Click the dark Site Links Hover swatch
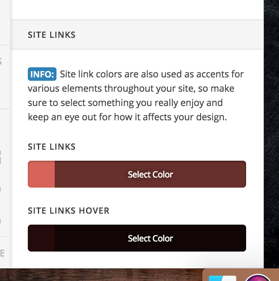The image size is (279, 281). (41, 238)
